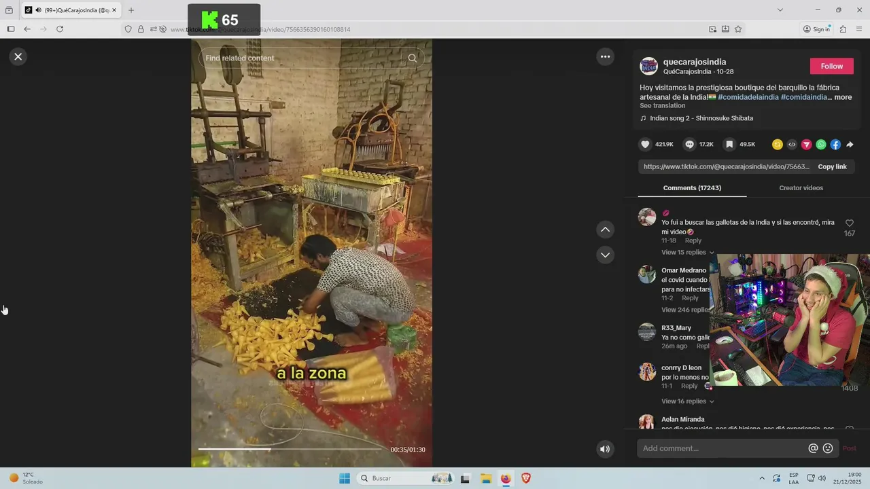Click the browser Sign in button
This screenshot has width=870, height=489.
coord(817,29)
